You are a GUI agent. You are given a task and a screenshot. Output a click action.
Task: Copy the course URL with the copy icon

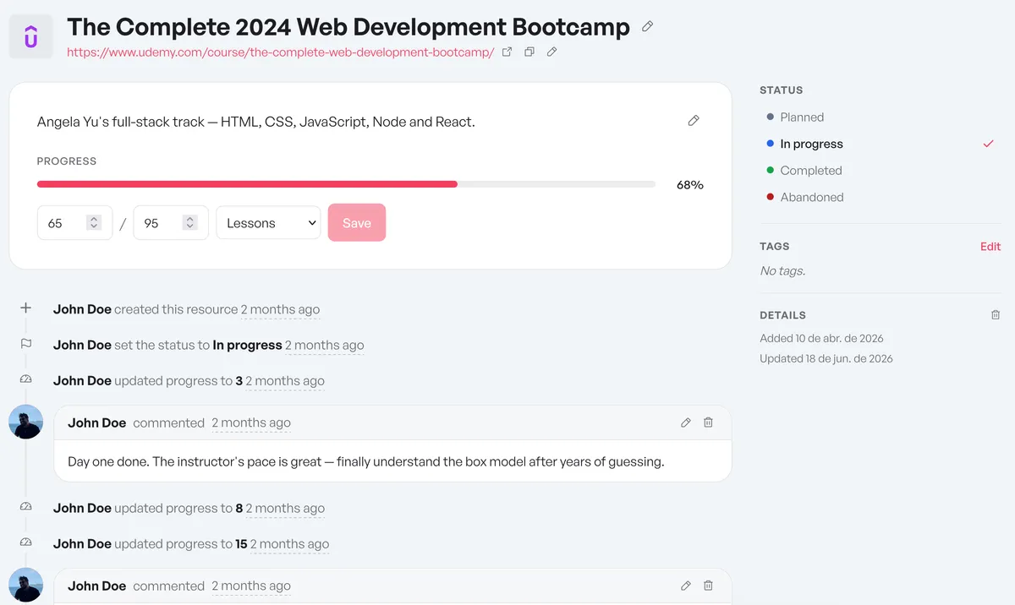click(x=529, y=52)
